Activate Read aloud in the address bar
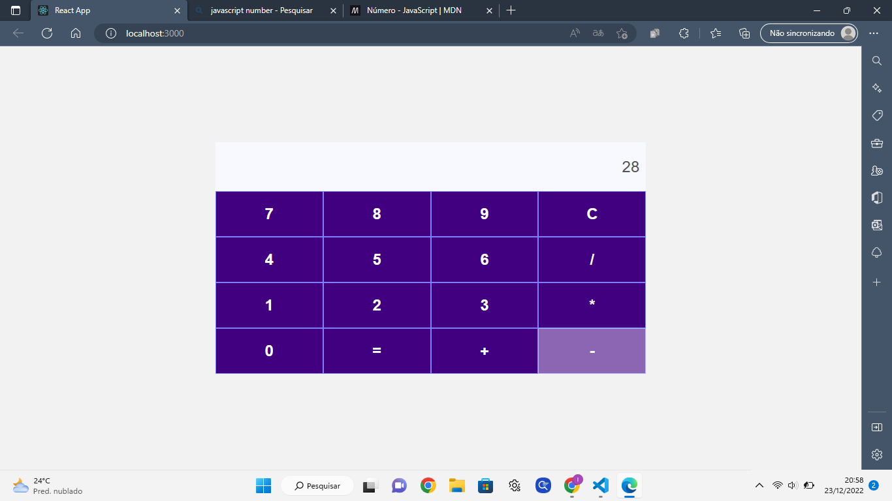The height and width of the screenshot is (501, 892). (x=573, y=33)
